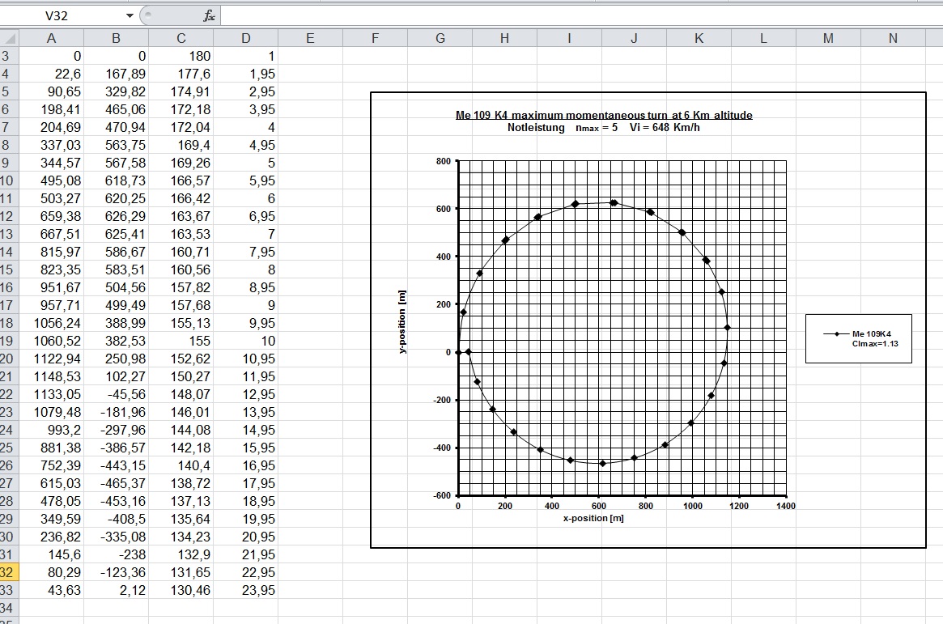Screen dimensions: 943x624
Task: Select the chart legend Me 109K4 Clmax=1.13
Action: [859, 338]
